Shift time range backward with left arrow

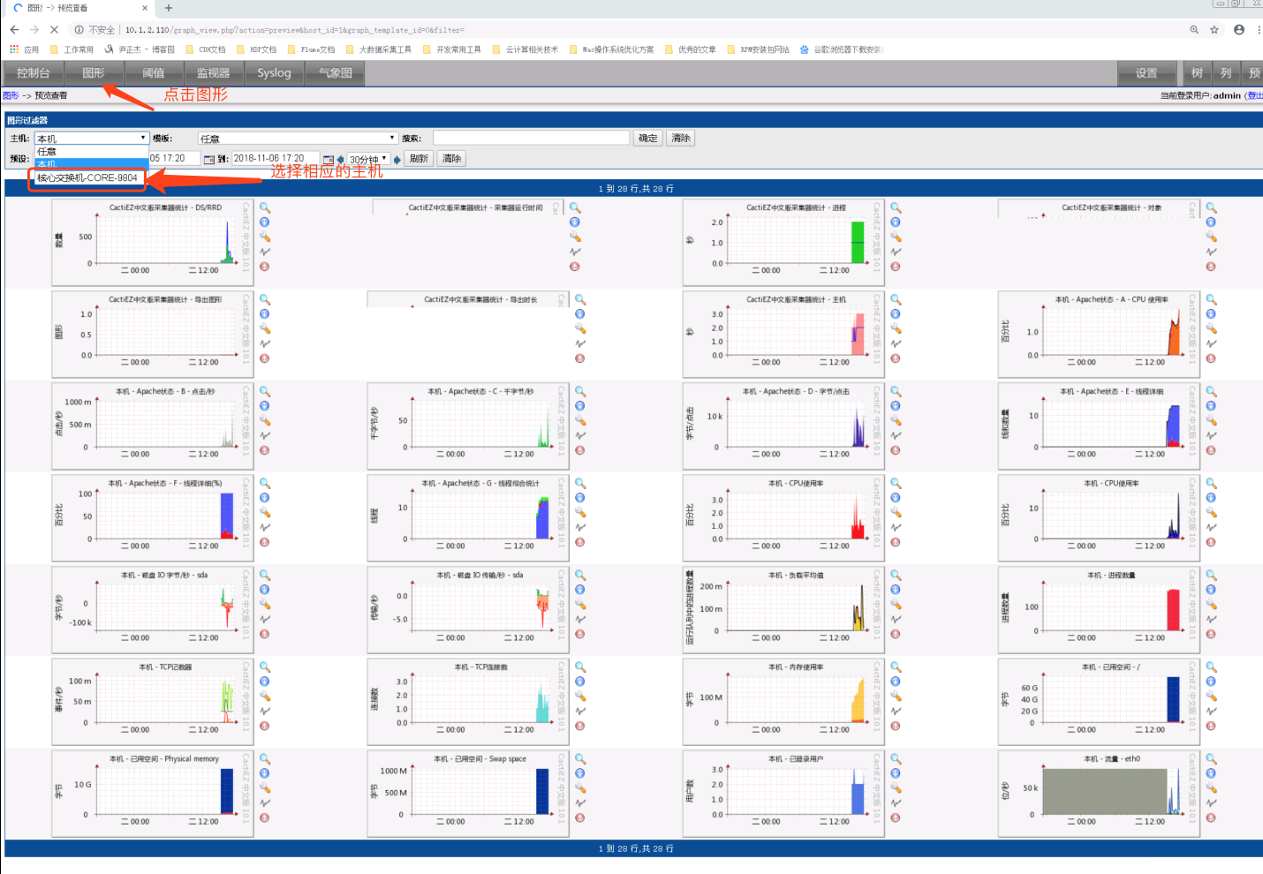(x=341, y=159)
